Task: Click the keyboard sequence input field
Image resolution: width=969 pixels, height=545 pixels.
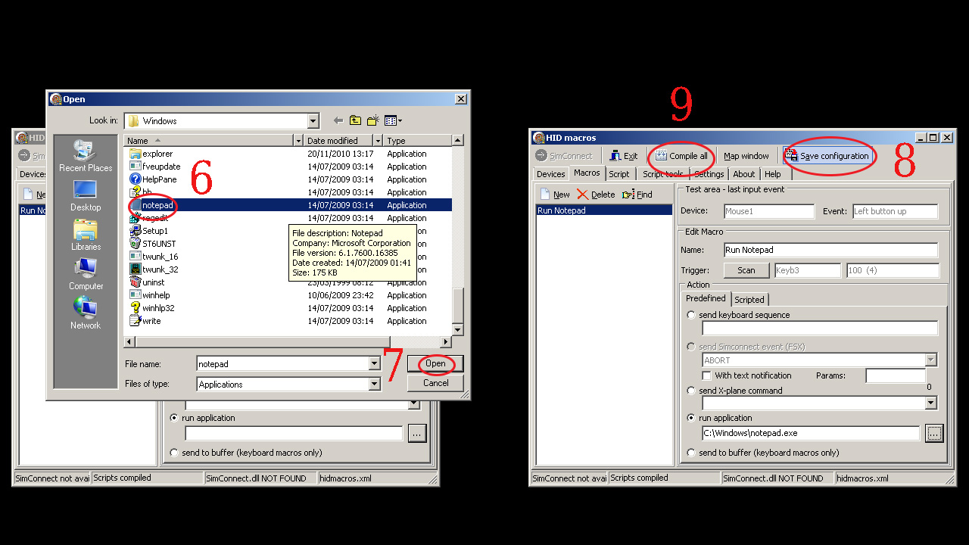Action: (820, 329)
